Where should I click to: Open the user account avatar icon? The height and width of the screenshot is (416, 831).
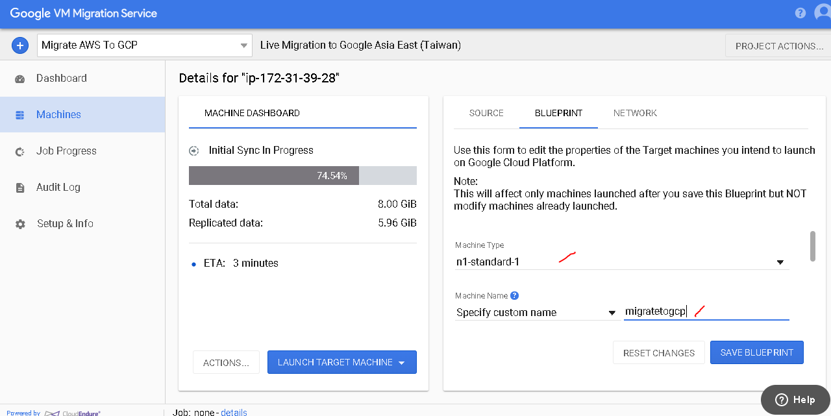click(x=822, y=13)
